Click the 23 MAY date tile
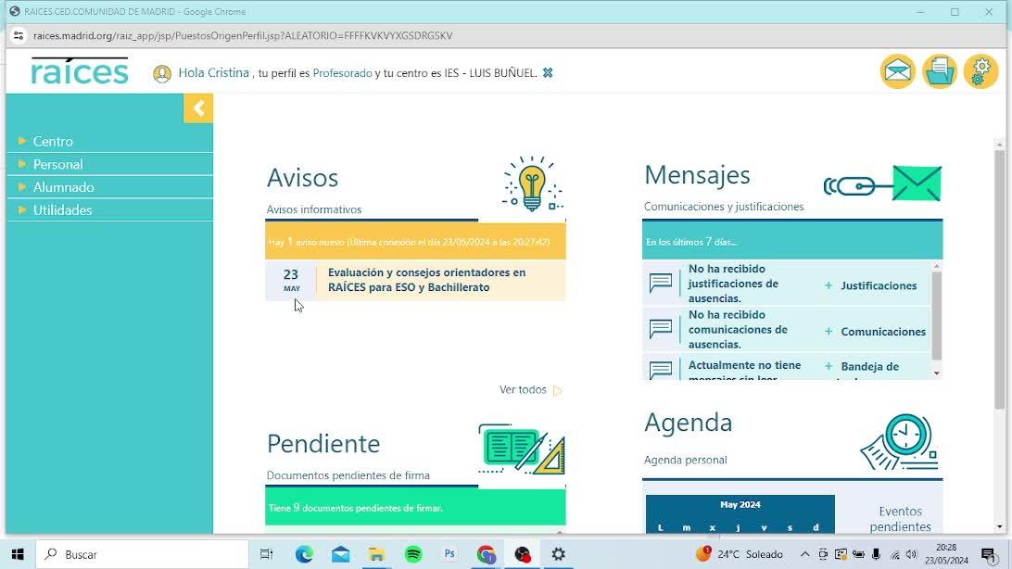 (291, 280)
